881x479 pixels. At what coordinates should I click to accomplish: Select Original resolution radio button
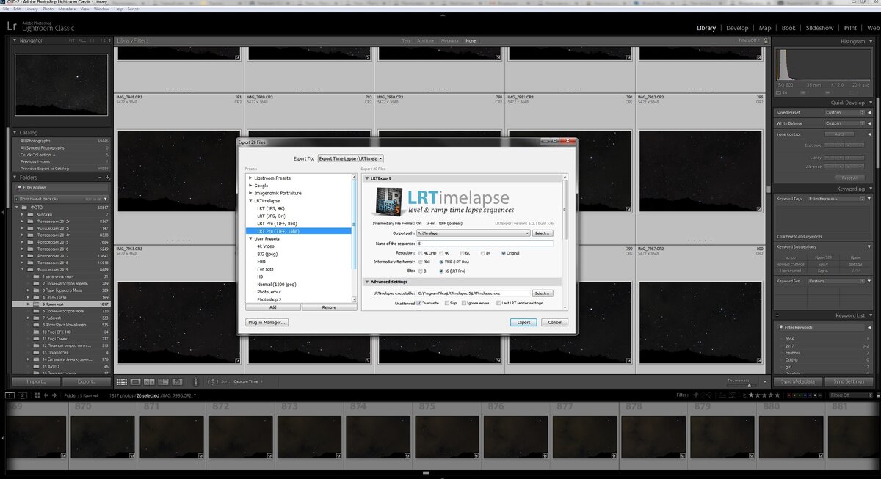click(504, 253)
